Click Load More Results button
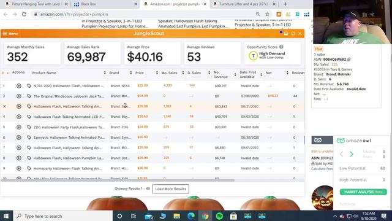Image resolution: width=392 pixels, height=221 pixels. (171, 189)
